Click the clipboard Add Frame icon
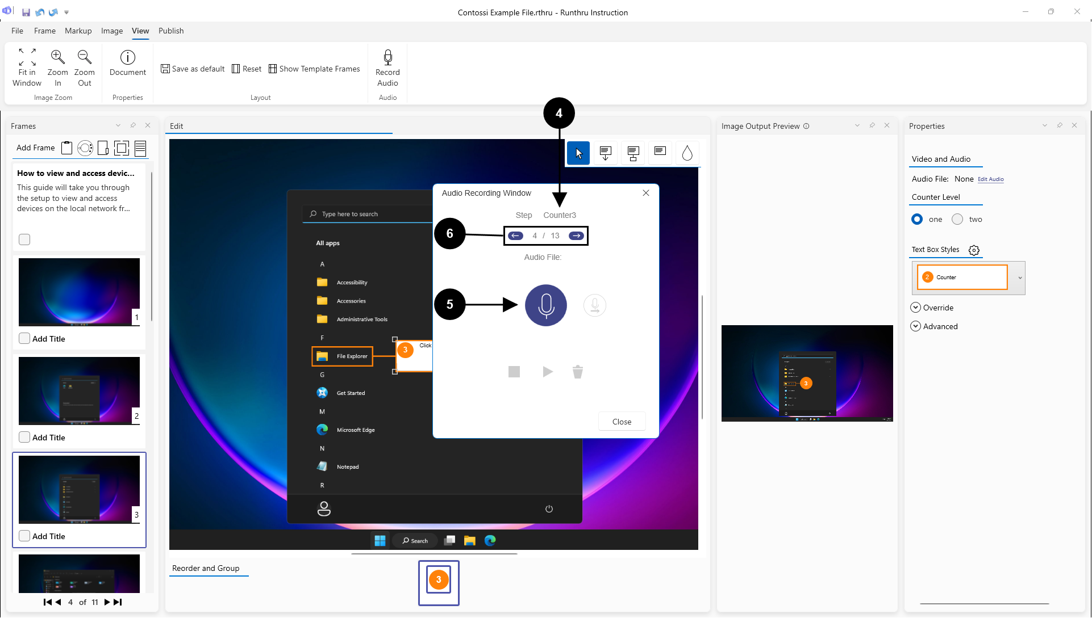Image resolution: width=1092 pixels, height=618 pixels. click(x=67, y=148)
